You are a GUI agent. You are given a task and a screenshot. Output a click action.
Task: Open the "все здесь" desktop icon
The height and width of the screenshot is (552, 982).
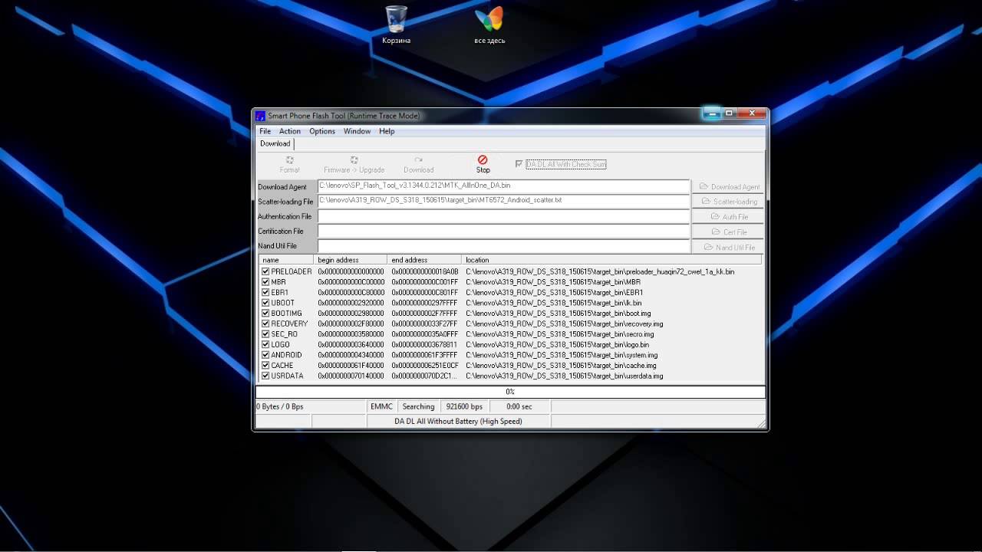tap(489, 25)
